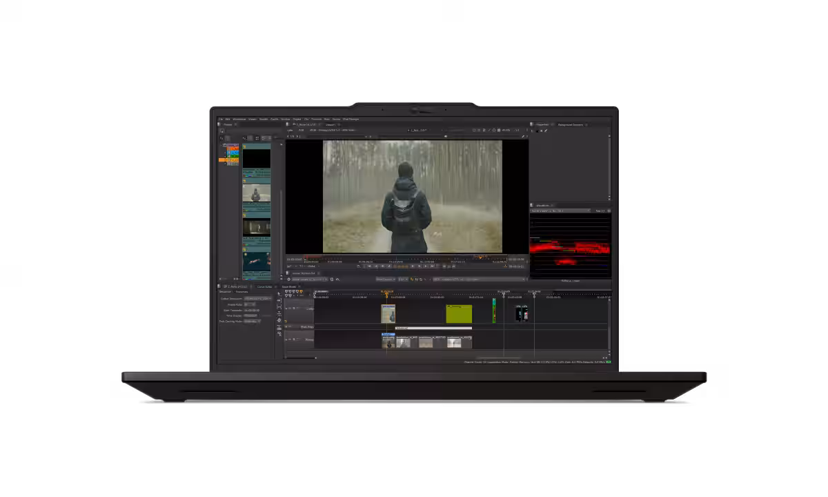The height and width of the screenshot is (497, 828).
Task: Switch to the Curve Editor tab
Action: click(x=264, y=286)
